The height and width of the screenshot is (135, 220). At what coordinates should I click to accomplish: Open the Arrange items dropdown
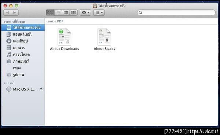(x=99, y=12)
